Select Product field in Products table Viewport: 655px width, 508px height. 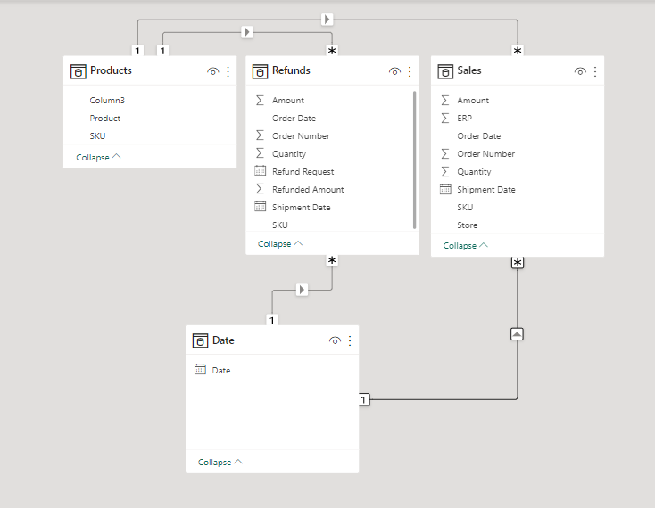click(104, 118)
